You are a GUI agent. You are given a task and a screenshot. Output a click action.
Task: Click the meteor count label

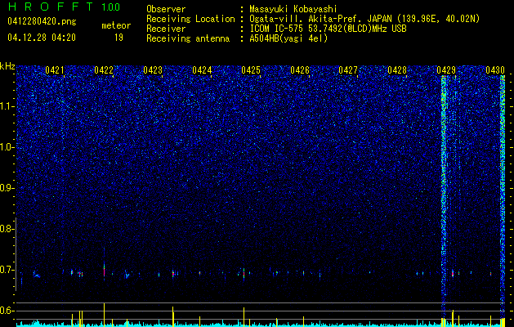click(x=116, y=25)
